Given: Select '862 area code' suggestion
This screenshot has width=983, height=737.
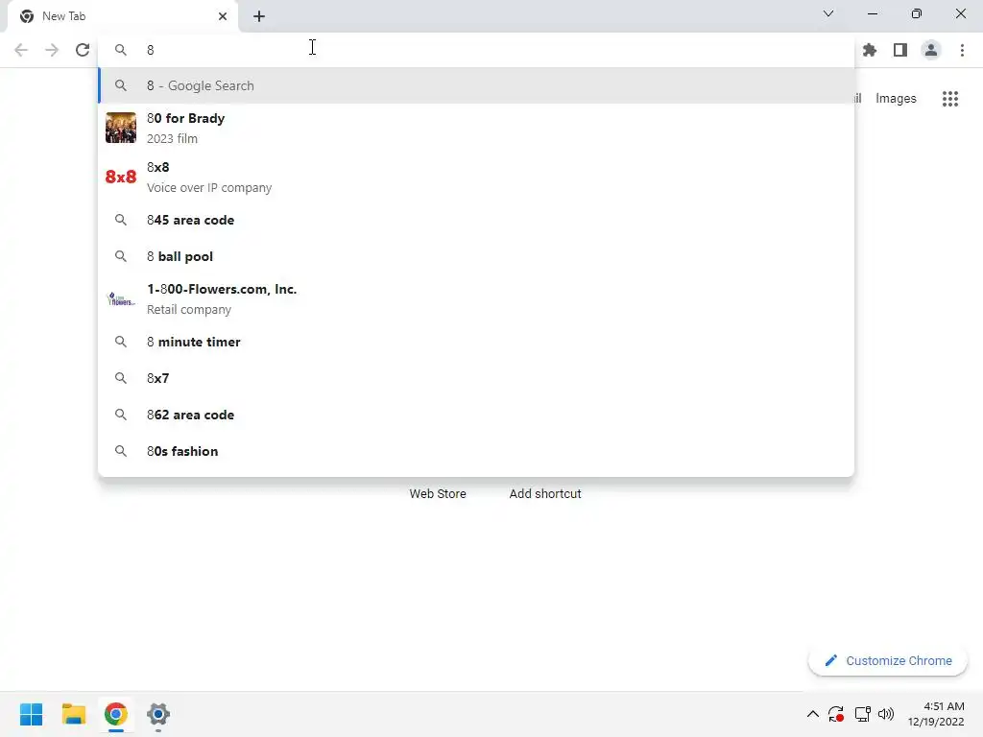Looking at the screenshot, I should [476, 415].
